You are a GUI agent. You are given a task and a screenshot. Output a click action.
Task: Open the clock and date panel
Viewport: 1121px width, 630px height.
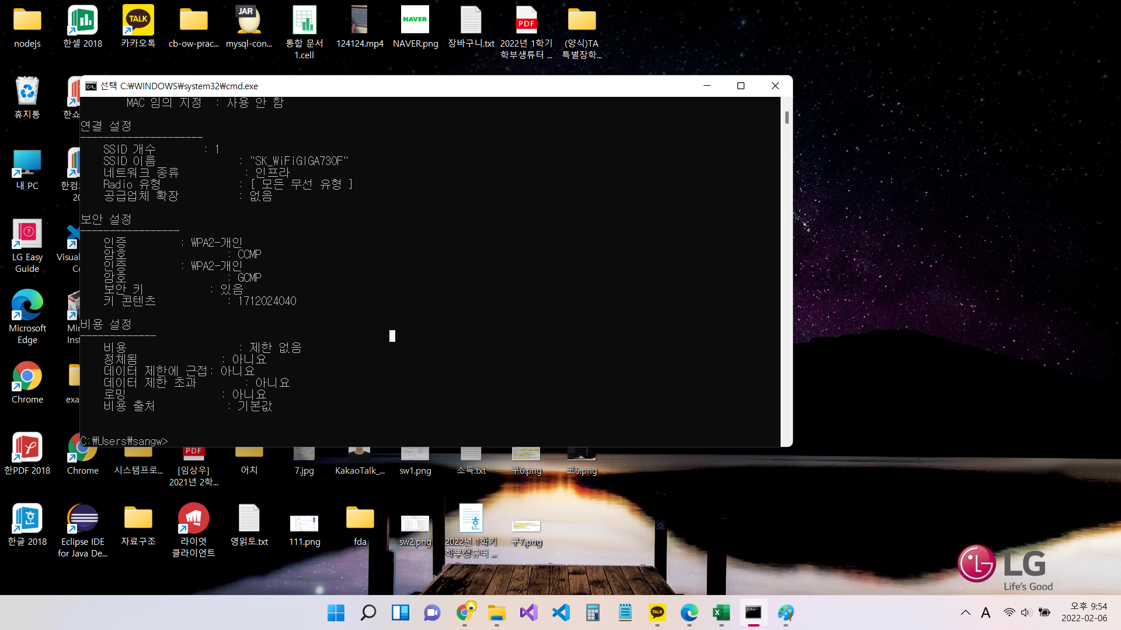pyautogui.click(x=1084, y=612)
